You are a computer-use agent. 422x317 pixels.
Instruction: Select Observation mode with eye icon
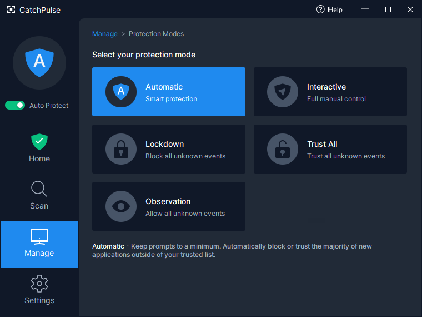pos(169,206)
